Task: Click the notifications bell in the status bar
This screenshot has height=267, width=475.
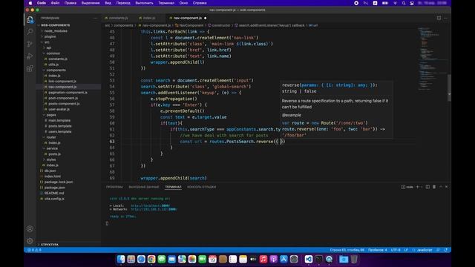Action: pyautogui.click(x=446, y=250)
